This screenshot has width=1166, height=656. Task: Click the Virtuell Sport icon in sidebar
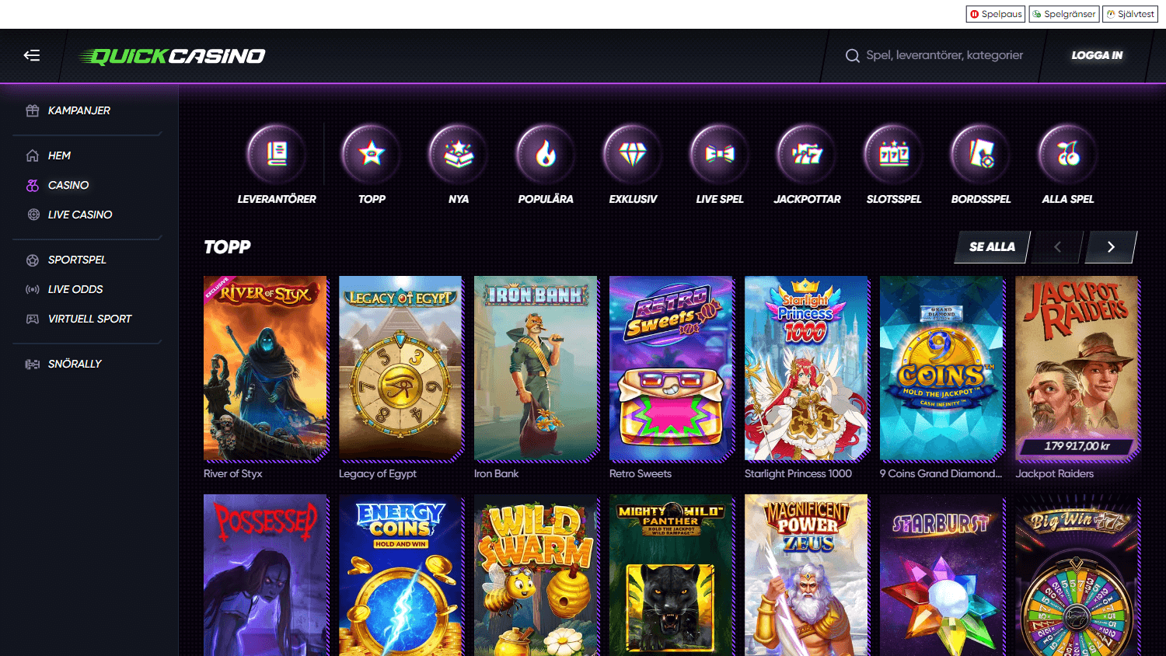pyautogui.click(x=33, y=319)
